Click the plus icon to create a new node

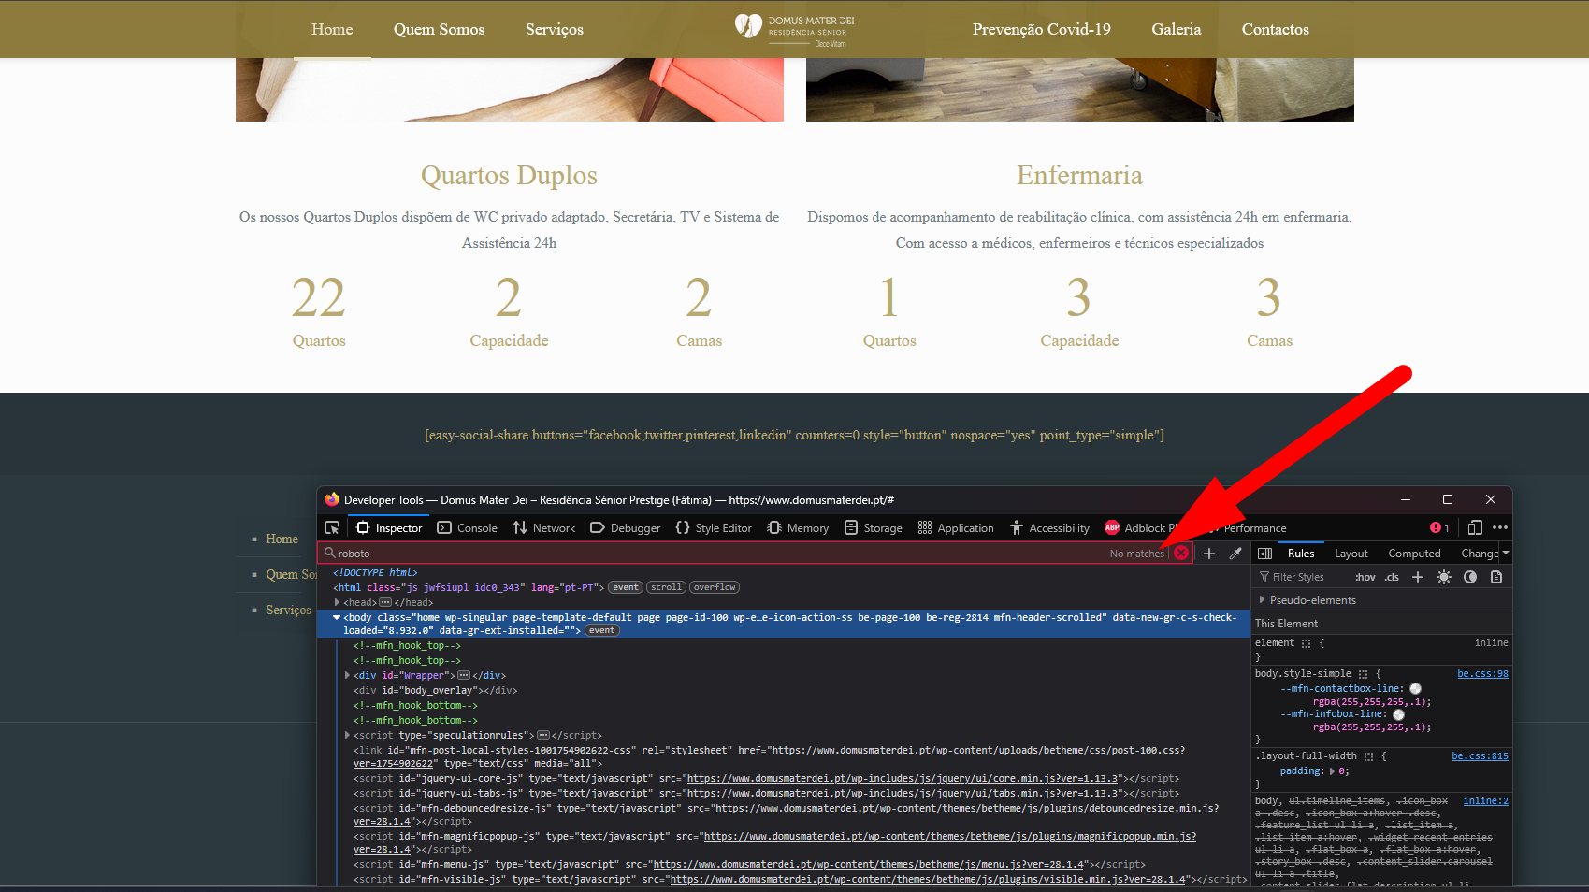pyautogui.click(x=1209, y=554)
